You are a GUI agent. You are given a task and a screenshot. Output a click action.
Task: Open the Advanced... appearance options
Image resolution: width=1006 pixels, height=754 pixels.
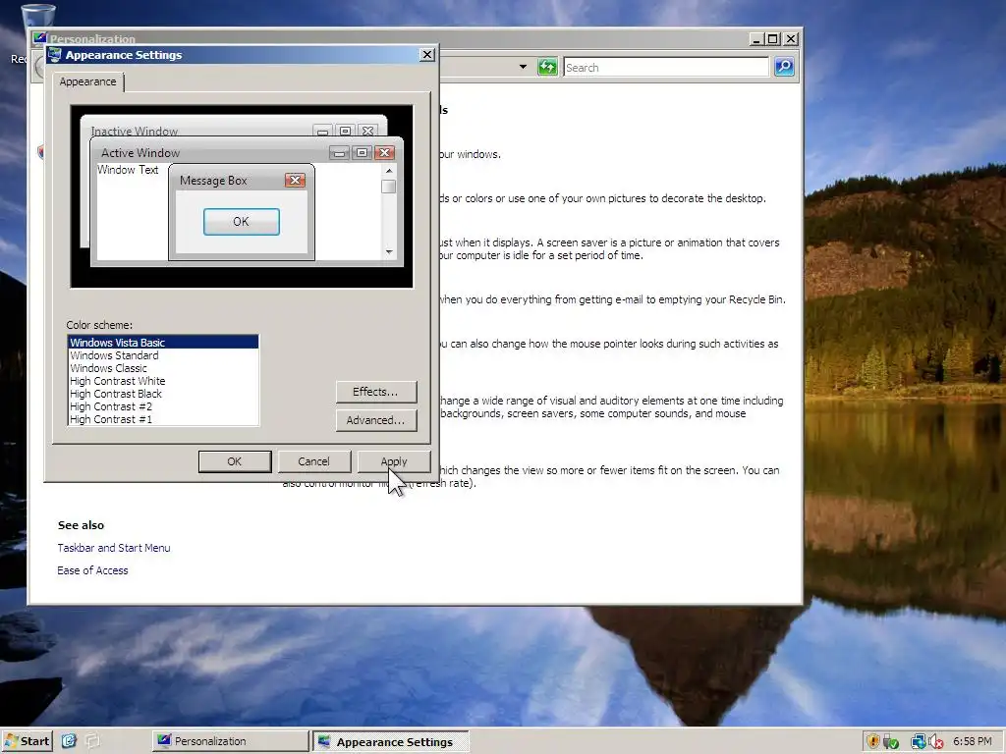[376, 420]
